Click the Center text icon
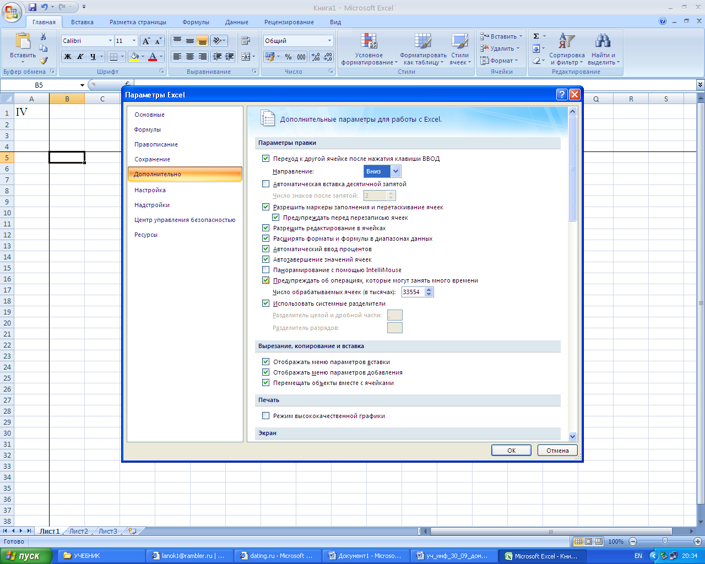This screenshot has width=705, height=564. tap(189, 56)
